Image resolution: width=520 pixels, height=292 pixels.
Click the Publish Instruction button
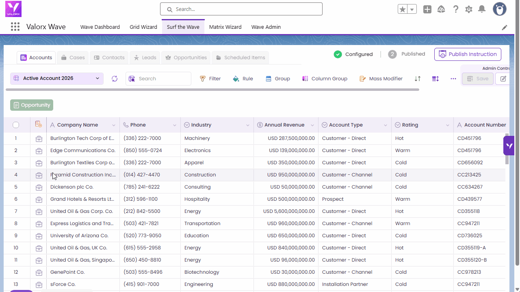coord(468,54)
